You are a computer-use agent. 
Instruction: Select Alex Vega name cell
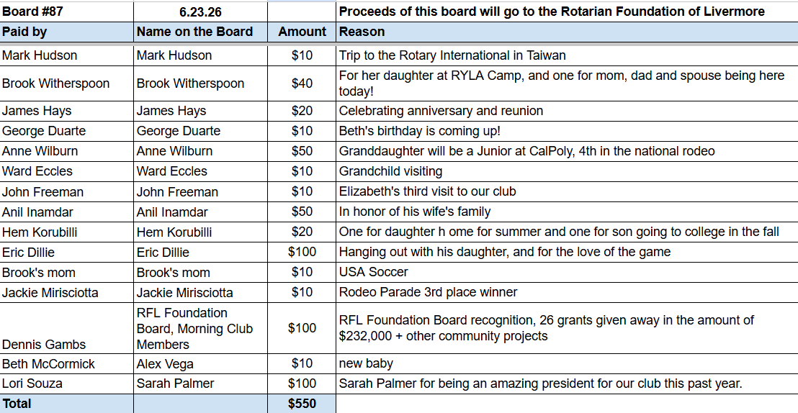pos(200,363)
